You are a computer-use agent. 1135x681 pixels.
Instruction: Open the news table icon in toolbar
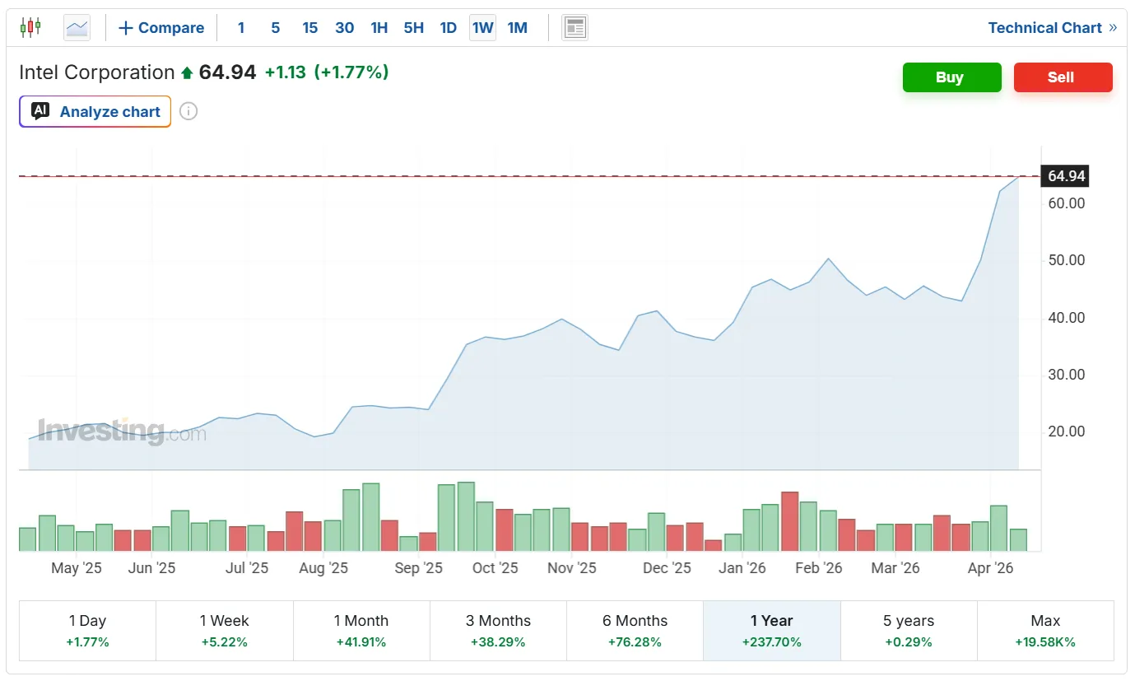coord(574,27)
